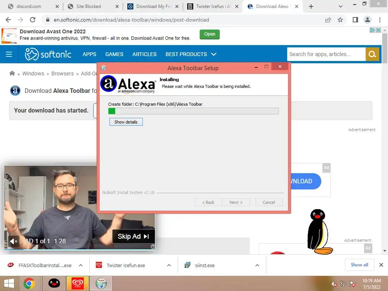Click the blue DOWNLOAD ad button
388x291 pixels.
(x=306, y=181)
